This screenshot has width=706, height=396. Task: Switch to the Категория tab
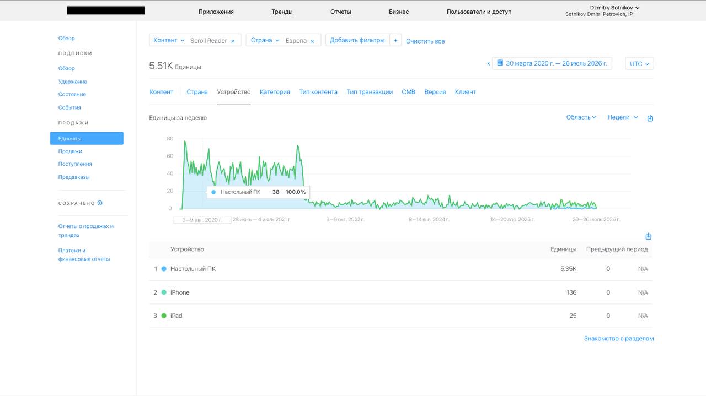point(275,92)
